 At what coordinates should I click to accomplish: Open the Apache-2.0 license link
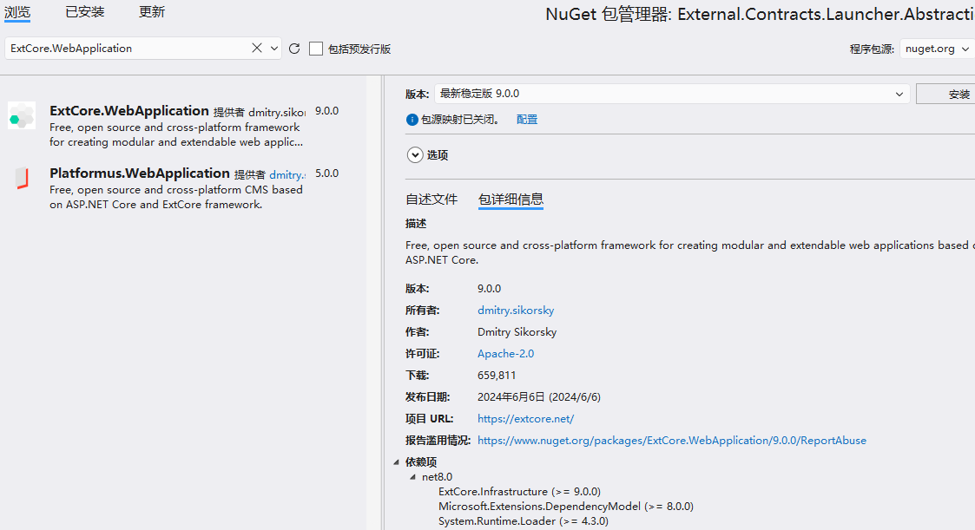pyautogui.click(x=505, y=353)
